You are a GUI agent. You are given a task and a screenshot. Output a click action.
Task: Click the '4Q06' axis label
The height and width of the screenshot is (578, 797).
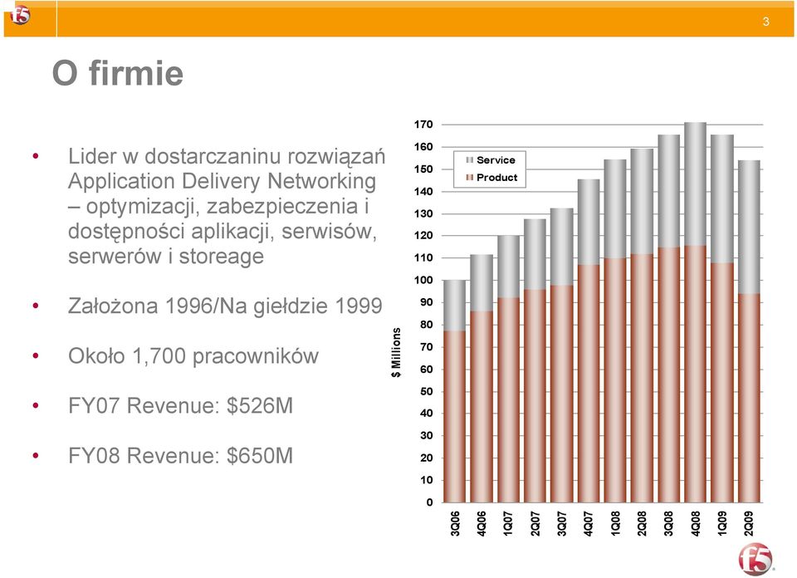(x=482, y=523)
